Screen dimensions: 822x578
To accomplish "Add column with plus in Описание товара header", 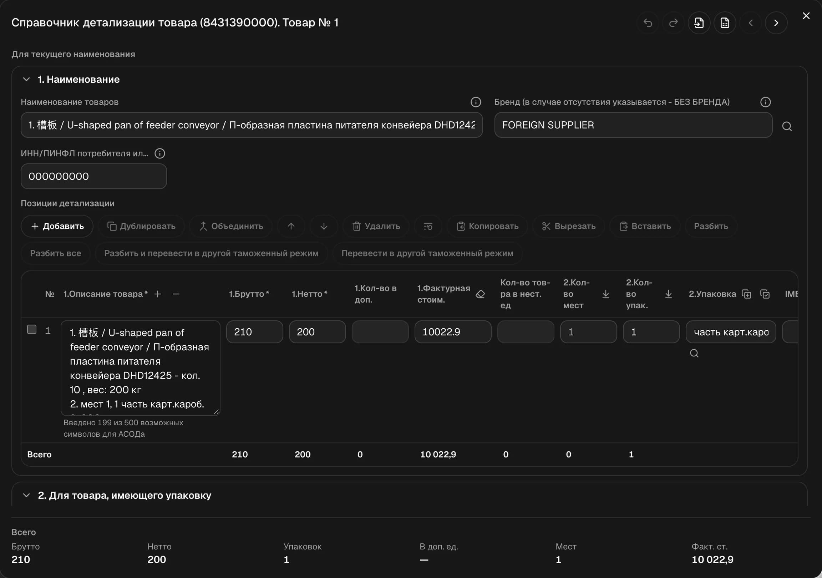I will point(158,294).
